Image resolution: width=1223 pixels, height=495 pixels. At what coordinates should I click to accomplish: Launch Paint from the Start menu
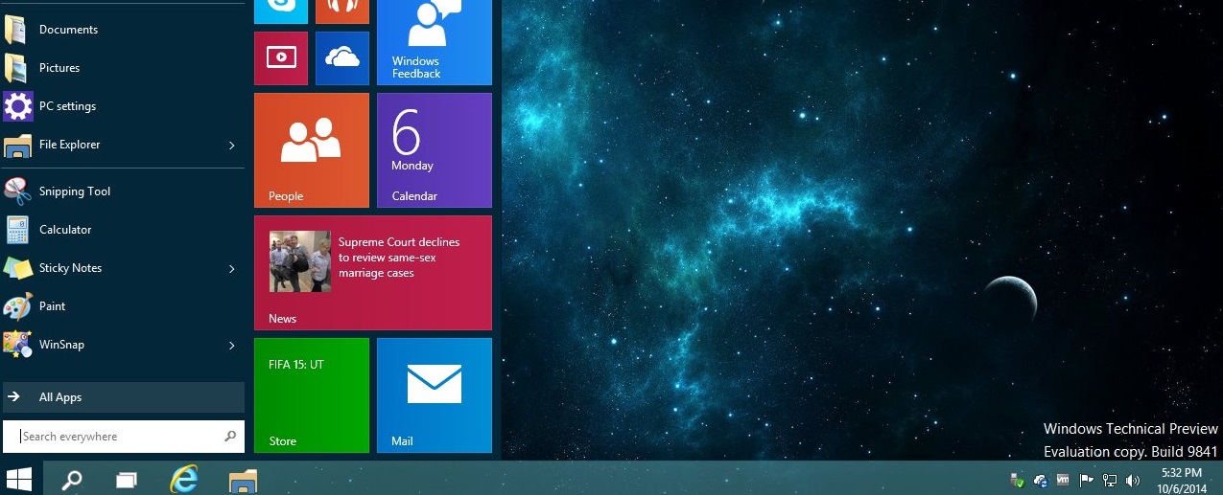pyautogui.click(x=123, y=306)
